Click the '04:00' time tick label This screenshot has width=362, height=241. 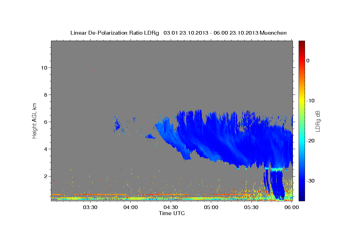(x=131, y=207)
